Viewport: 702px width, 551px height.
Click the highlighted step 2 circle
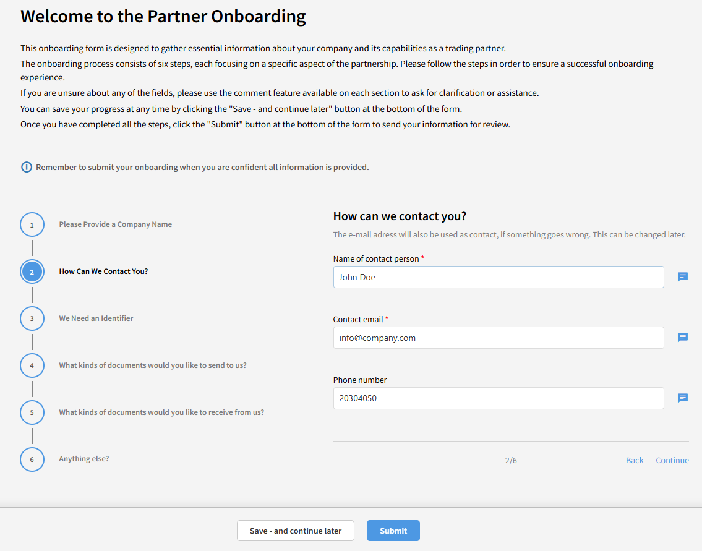[x=32, y=271]
